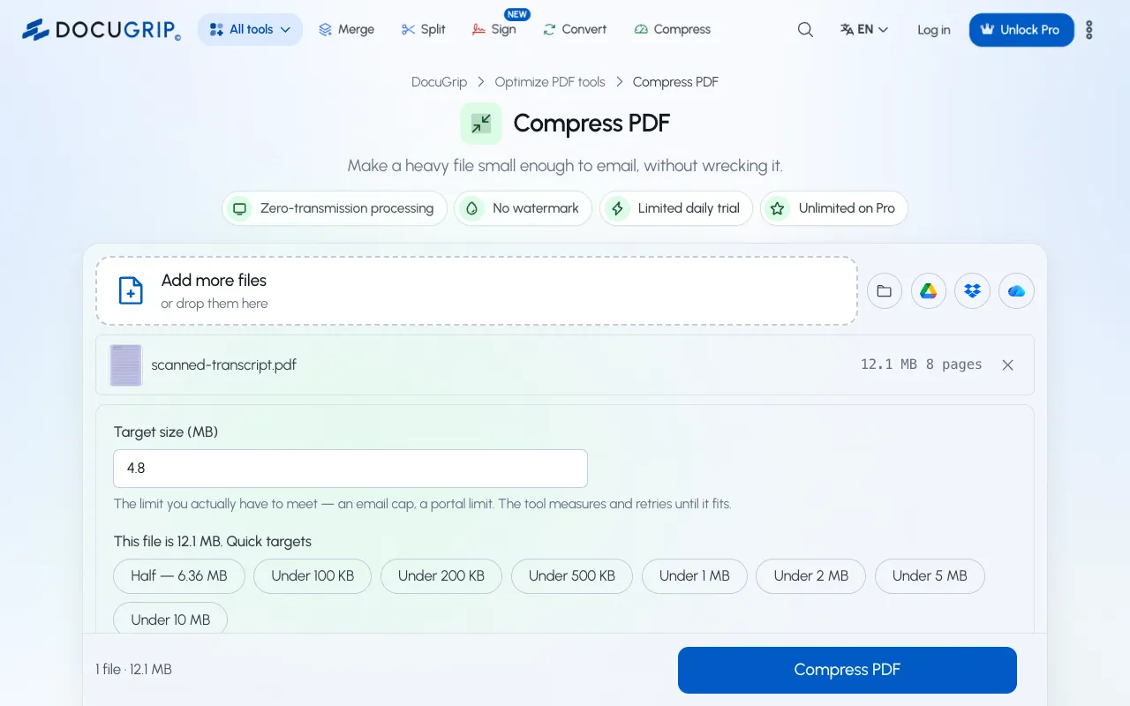Remove scanned-transcript.pdf with the X icon
The image size is (1130, 706).
coord(1007,364)
